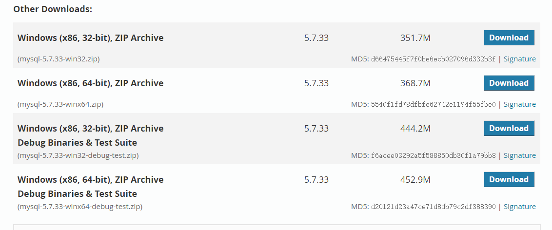Image resolution: width=552 pixels, height=230 pixels.
Task: Click the MD5 hash starting with d20121d23a47
Action: coord(434,207)
